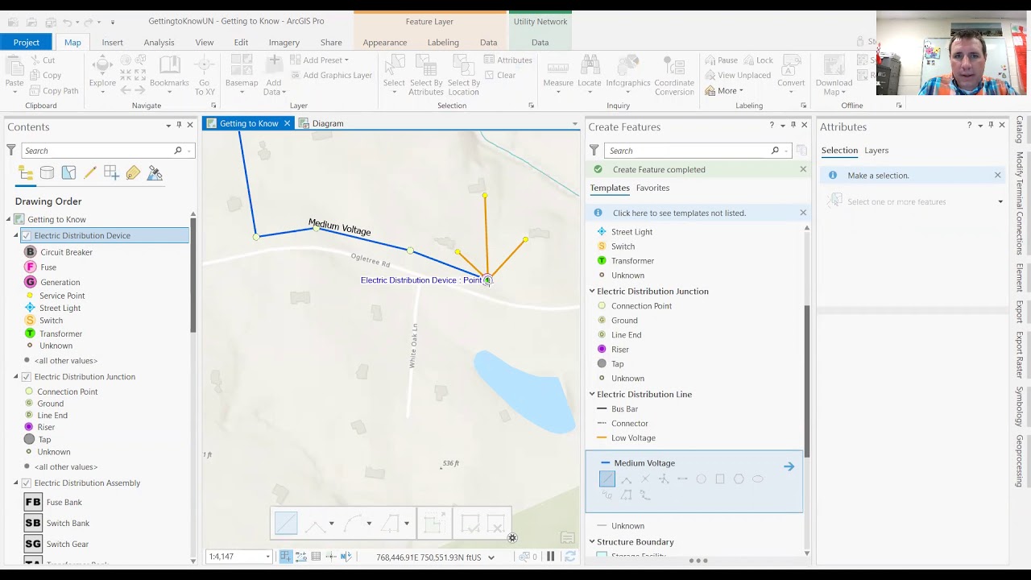Open the Measure tool
Screen dimensions: 1031x580
(x=558, y=74)
